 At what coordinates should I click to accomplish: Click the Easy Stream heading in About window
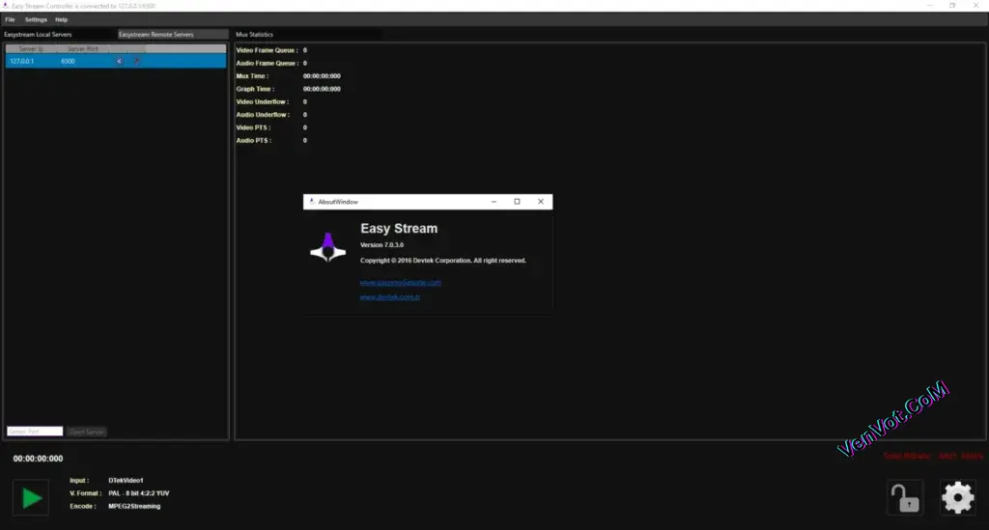(x=399, y=228)
